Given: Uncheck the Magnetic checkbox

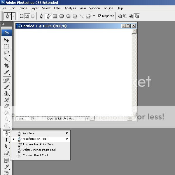Looking at the screenshot, I should tap(100, 16).
